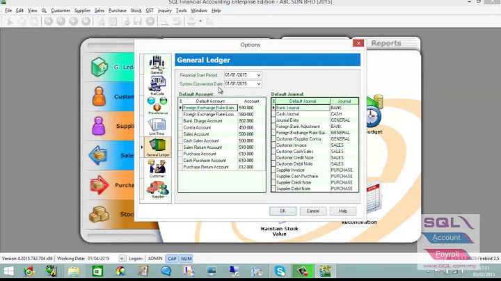Click the Default Account column header

[x=210, y=102]
